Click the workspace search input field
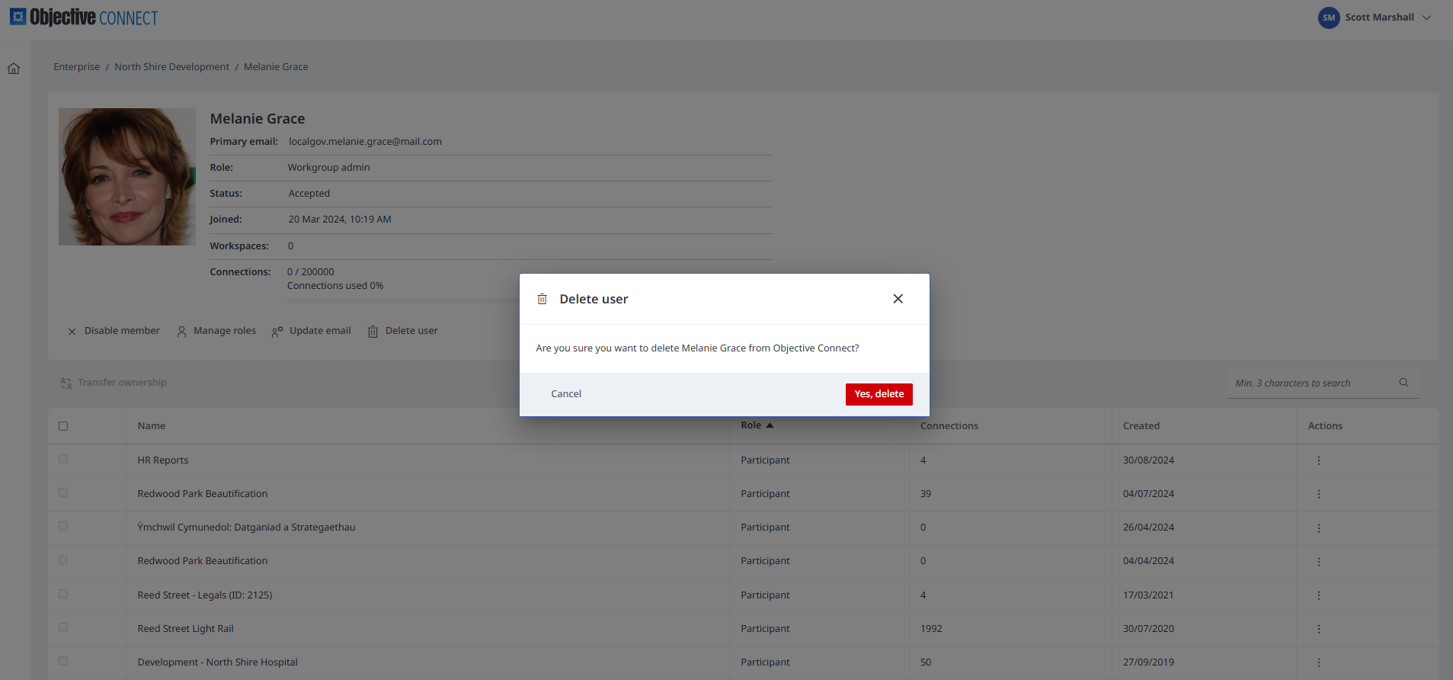The image size is (1453, 680). click(1312, 383)
